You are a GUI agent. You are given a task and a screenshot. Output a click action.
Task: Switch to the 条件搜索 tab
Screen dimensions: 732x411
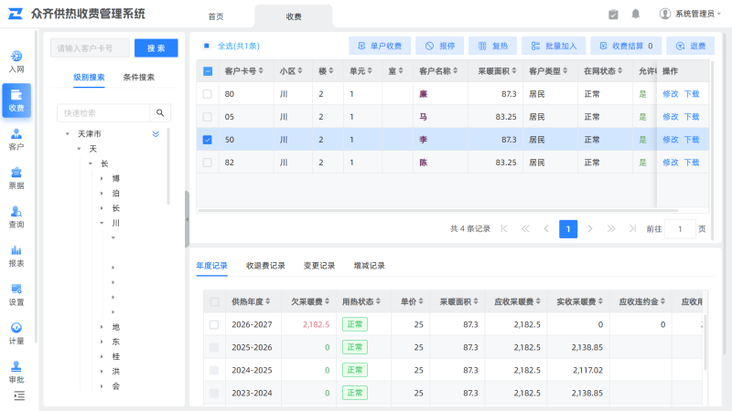[139, 78]
